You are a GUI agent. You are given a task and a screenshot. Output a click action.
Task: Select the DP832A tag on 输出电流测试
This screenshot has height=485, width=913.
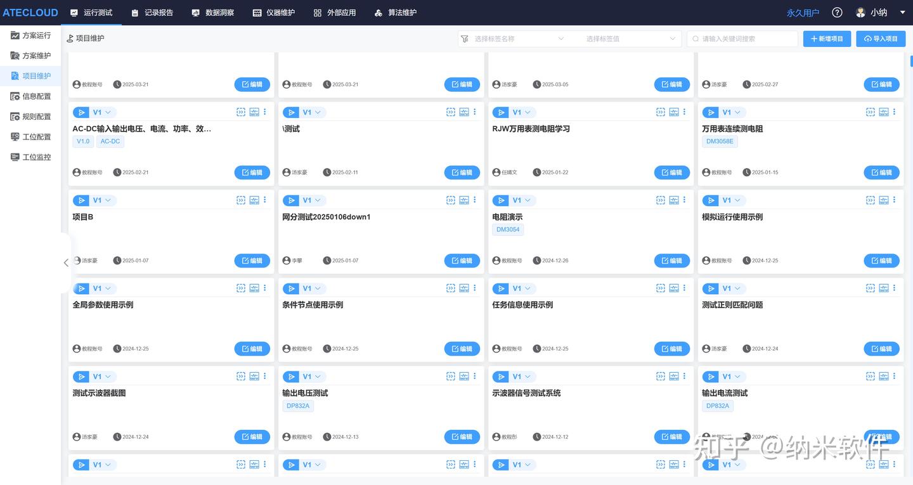click(x=717, y=405)
